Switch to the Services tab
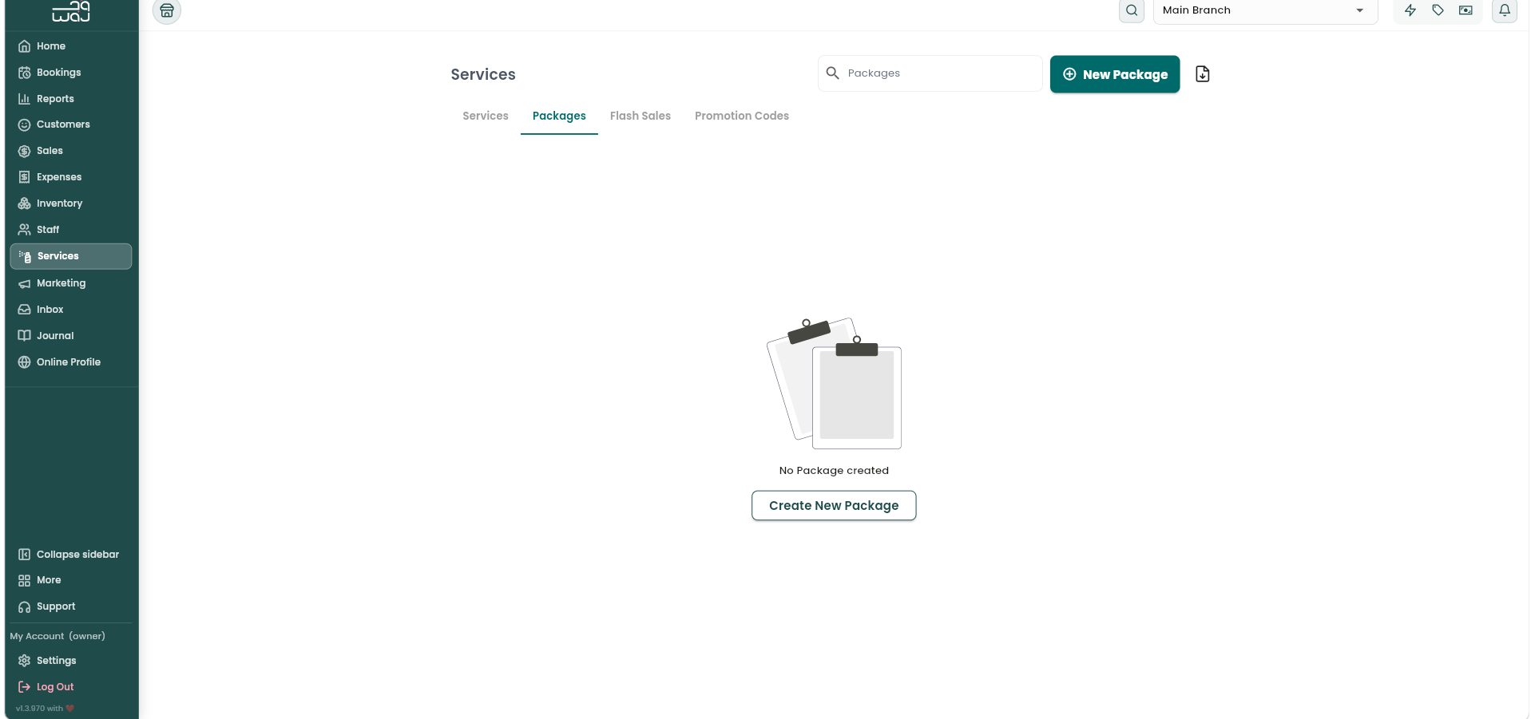Screen dimensions: 1531x719 click(486, 116)
